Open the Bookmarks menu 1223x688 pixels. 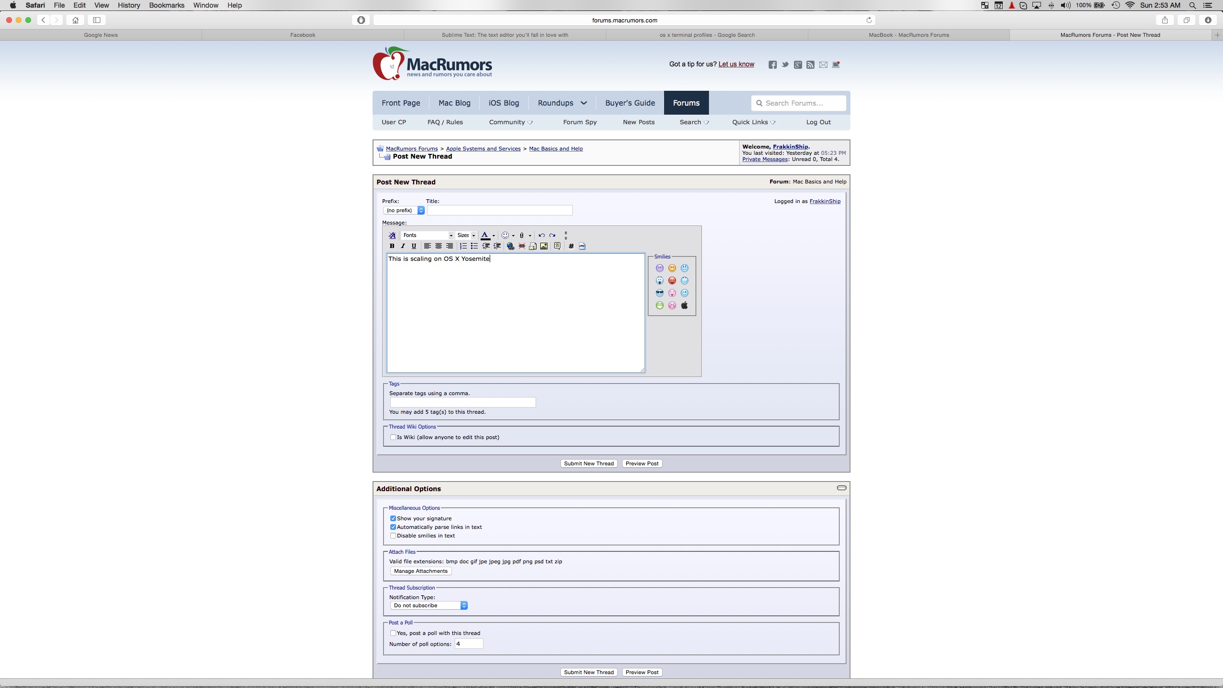(167, 5)
